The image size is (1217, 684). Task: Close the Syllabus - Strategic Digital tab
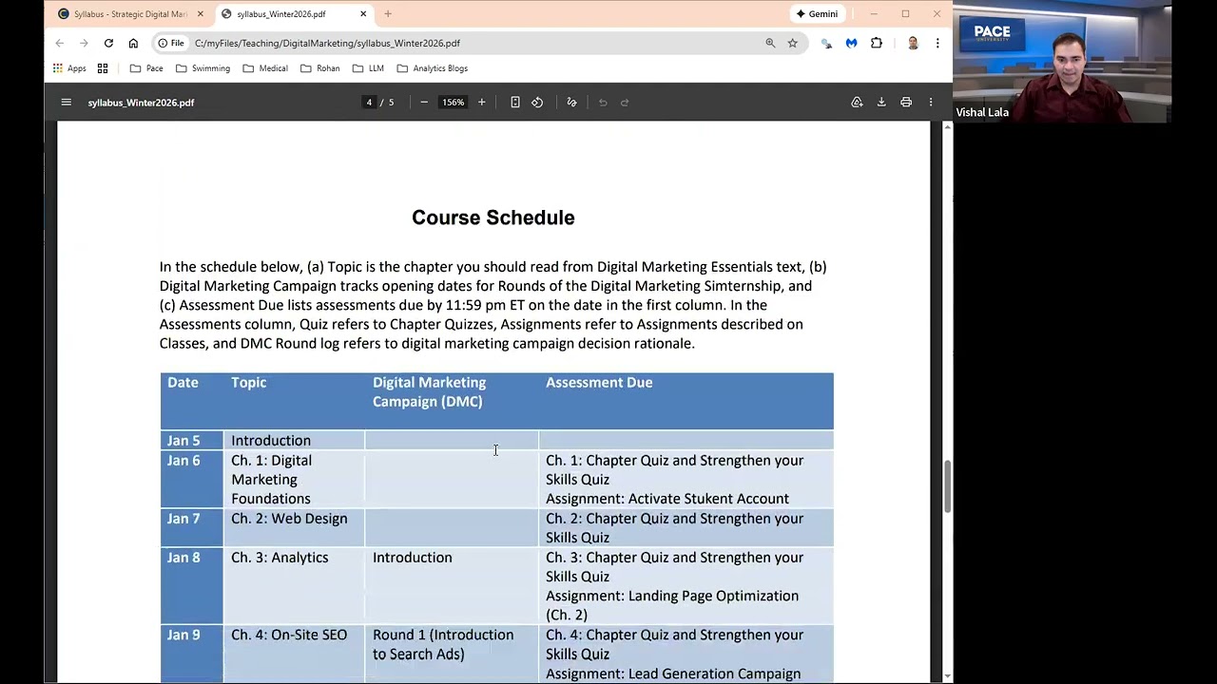pos(200,14)
